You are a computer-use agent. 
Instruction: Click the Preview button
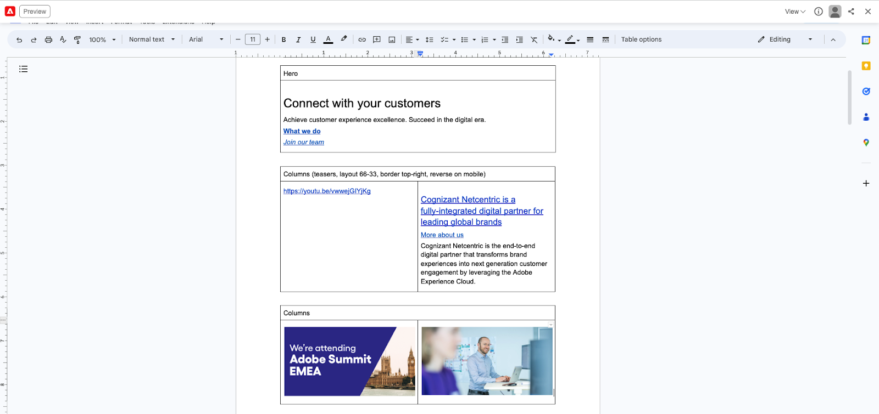click(35, 12)
